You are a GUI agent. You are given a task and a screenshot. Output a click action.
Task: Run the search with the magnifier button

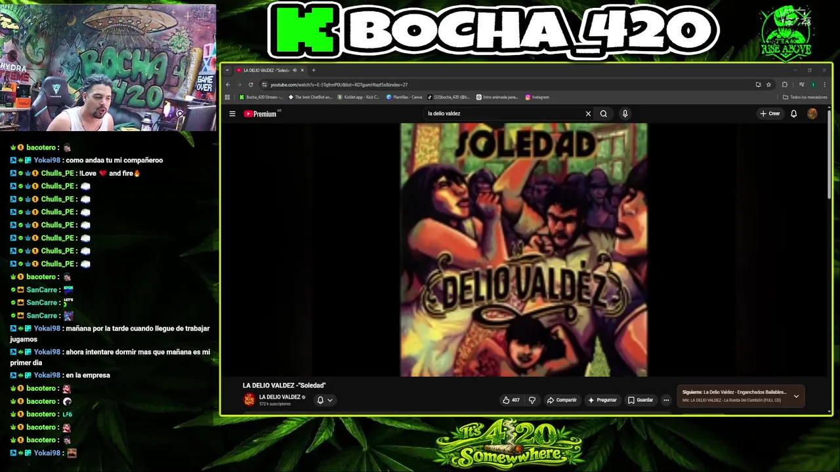pos(604,113)
